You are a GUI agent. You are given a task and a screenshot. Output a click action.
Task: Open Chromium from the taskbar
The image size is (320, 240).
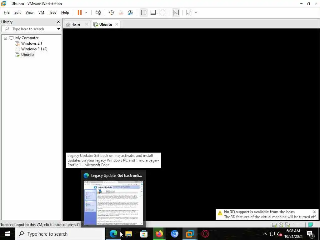tap(174, 234)
